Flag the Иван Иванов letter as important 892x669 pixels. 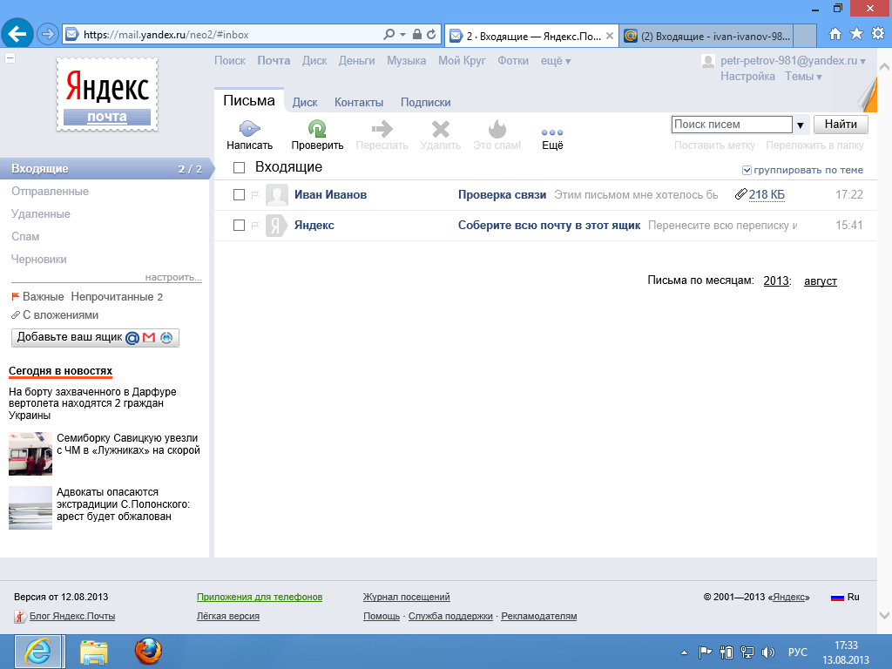click(255, 195)
